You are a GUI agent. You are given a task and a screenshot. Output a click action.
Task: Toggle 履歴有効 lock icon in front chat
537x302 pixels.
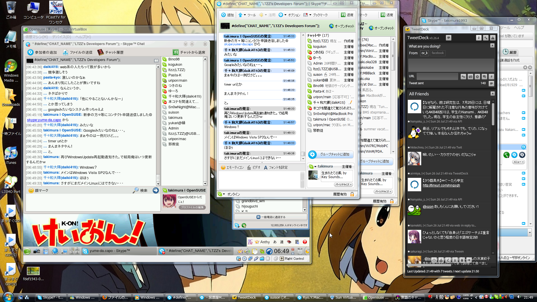click(352, 194)
